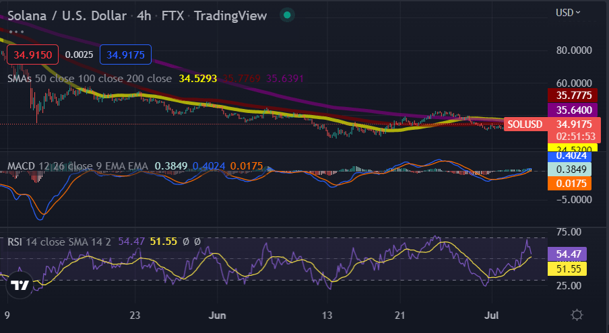Click the 80.0000 price scale label
Image resolution: width=609 pixels, height=333 pixels.
coord(574,50)
